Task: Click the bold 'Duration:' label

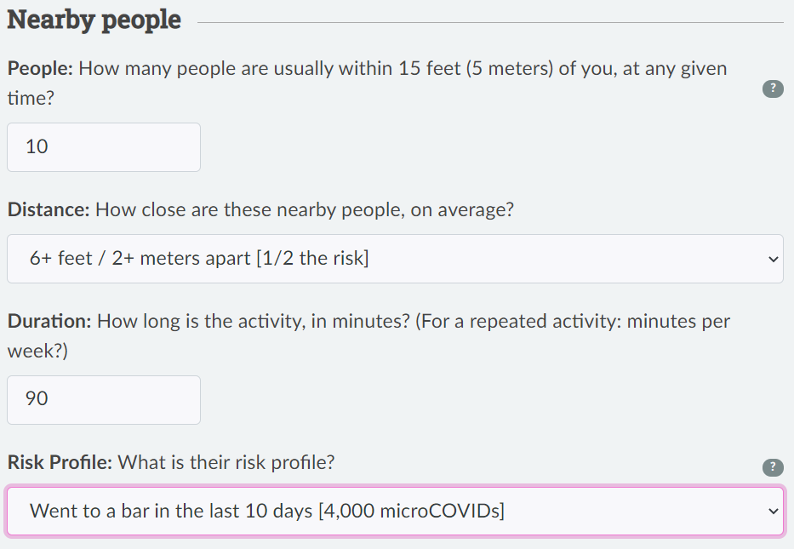Action: [x=49, y=321]
